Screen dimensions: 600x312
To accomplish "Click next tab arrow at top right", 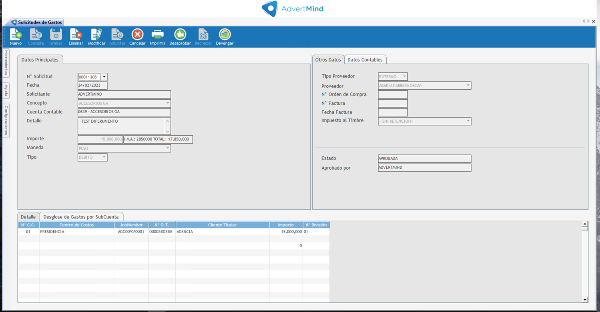I will coord(588,21).
